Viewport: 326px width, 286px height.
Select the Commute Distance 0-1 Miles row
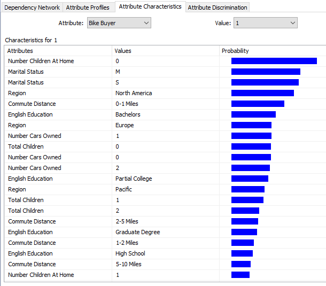[x=32, y=104]
